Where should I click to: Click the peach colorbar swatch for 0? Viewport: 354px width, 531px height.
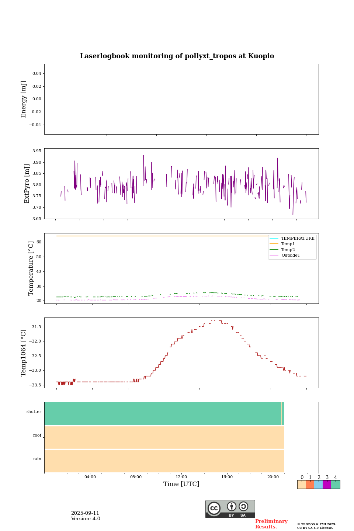tap(301, 485)
